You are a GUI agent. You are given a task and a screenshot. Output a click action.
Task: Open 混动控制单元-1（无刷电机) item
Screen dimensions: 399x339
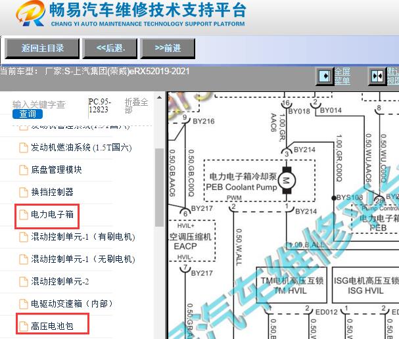(83, 259)
